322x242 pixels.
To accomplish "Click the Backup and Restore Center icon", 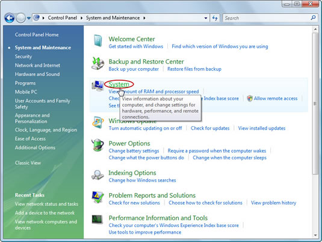I will (x=98, y=63).
